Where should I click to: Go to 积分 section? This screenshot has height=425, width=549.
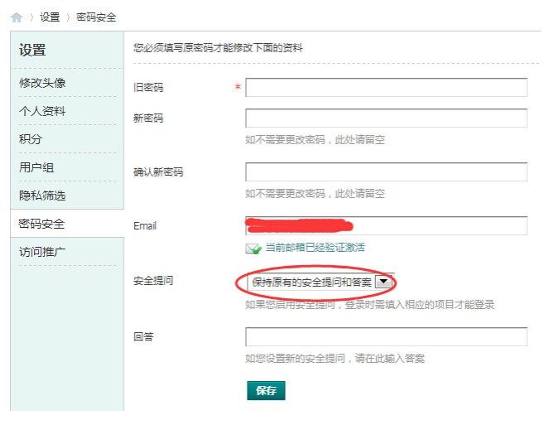pyautogui.click(x=31, y=139)
